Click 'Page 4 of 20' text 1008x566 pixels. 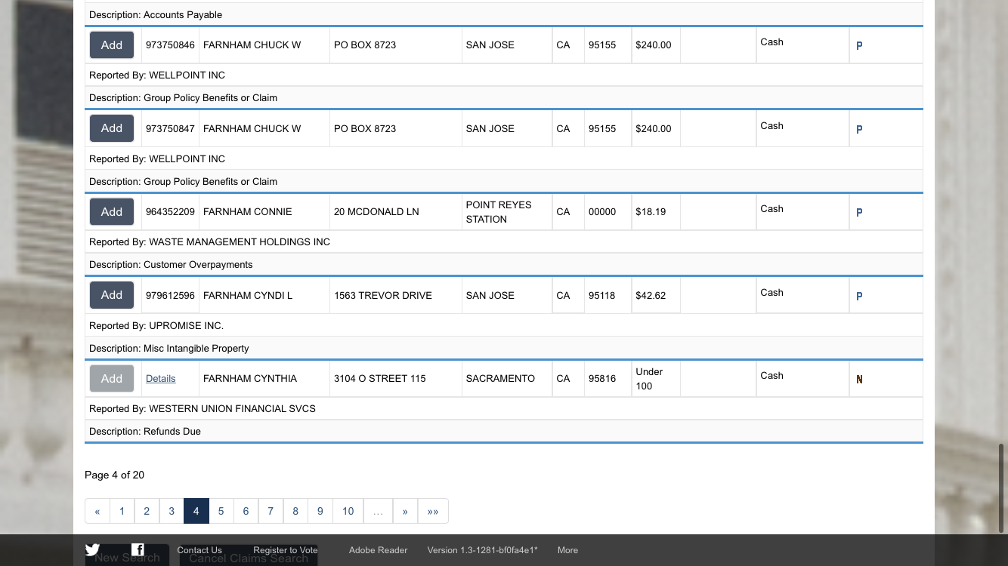point(114,475)
